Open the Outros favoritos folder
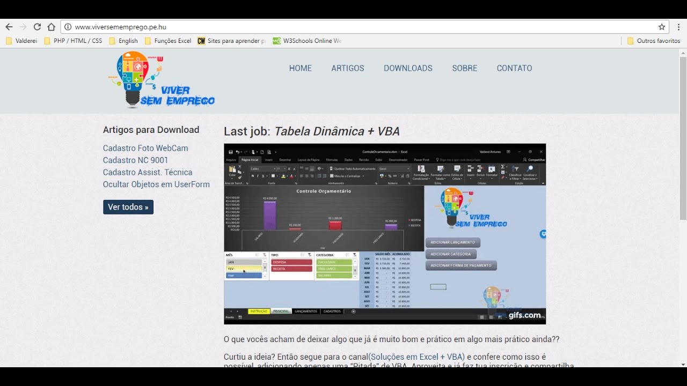Image resolution: width=687 pixels, height=386 pixels. tap(653, 41)
